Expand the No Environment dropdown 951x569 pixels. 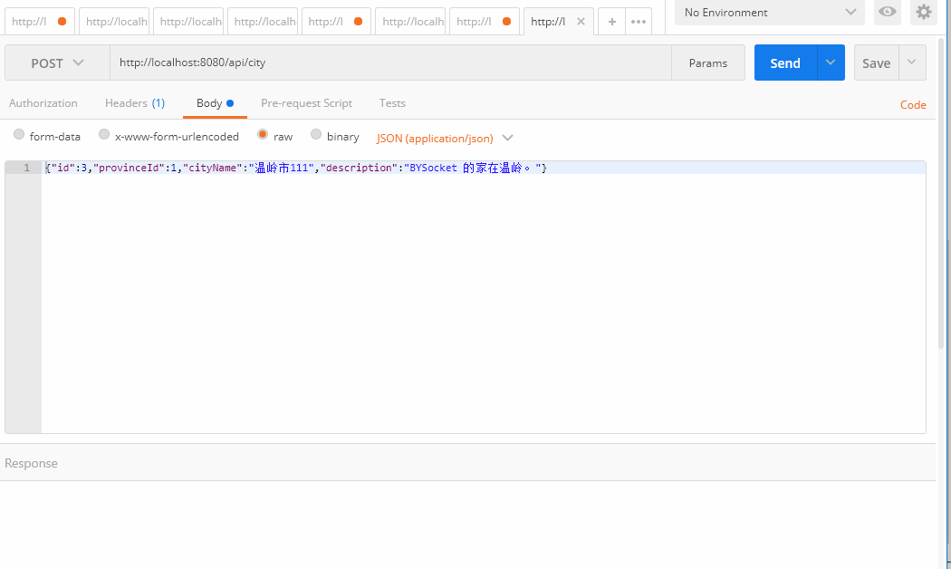coord(770,12)
